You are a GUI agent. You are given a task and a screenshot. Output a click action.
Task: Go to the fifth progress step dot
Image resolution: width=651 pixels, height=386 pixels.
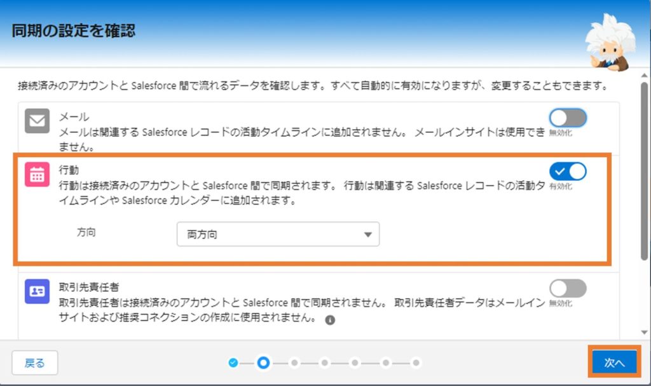tap(355, 362)
